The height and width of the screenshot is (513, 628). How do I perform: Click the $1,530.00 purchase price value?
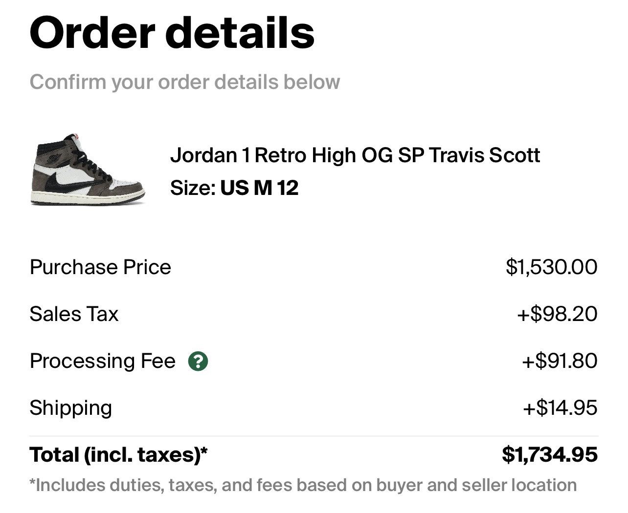(x=552, y=267)
